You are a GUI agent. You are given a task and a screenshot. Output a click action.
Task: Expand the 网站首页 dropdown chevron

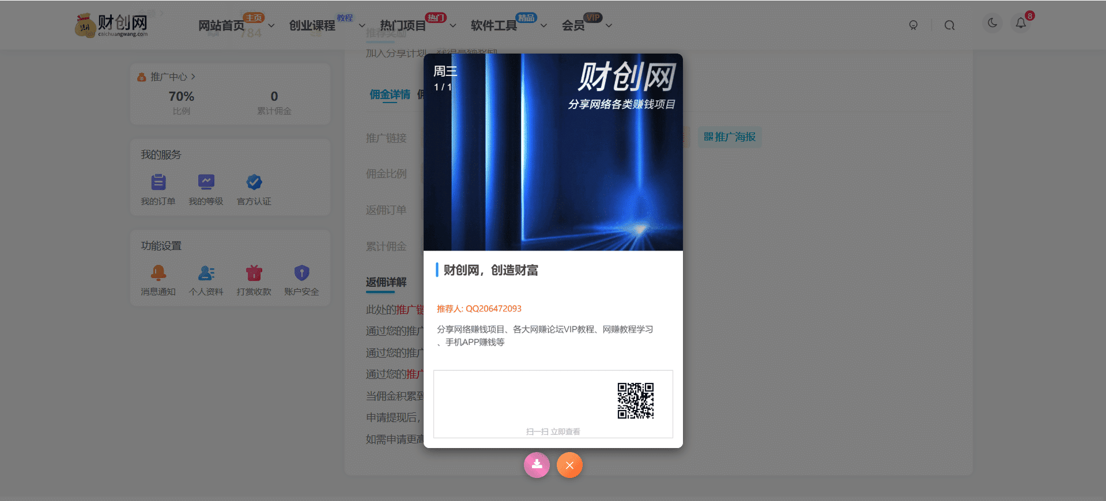click(271, 25)
